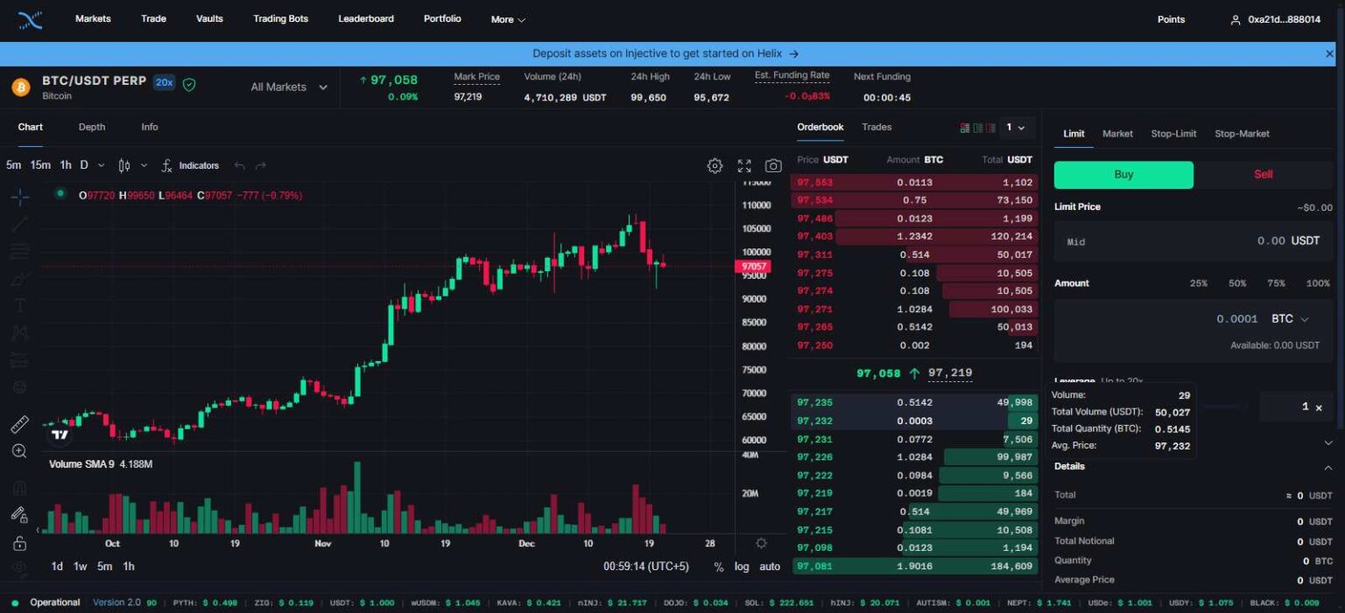Select the crosshair cursor tool

19,197
